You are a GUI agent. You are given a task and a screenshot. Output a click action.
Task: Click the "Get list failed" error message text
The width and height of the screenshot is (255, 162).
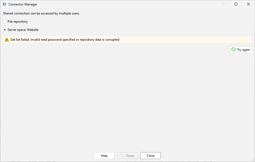click(x=65, y=40)
